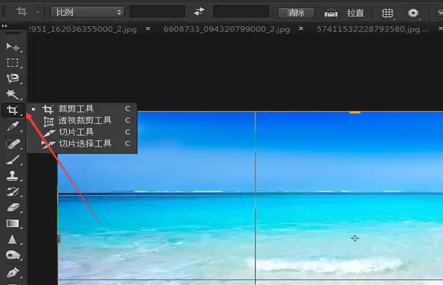443x285 pixels.
Task: Swap width and height values
Action: [199, 12]
